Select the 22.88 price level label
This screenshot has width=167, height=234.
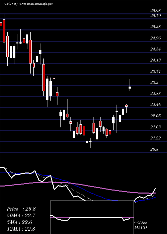[156, 94]
